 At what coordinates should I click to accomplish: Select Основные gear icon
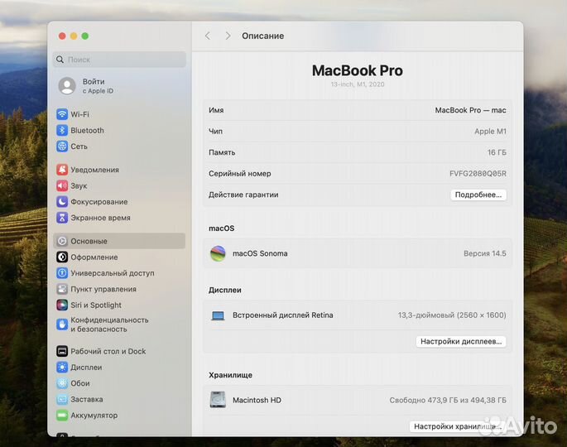point(62,241)
